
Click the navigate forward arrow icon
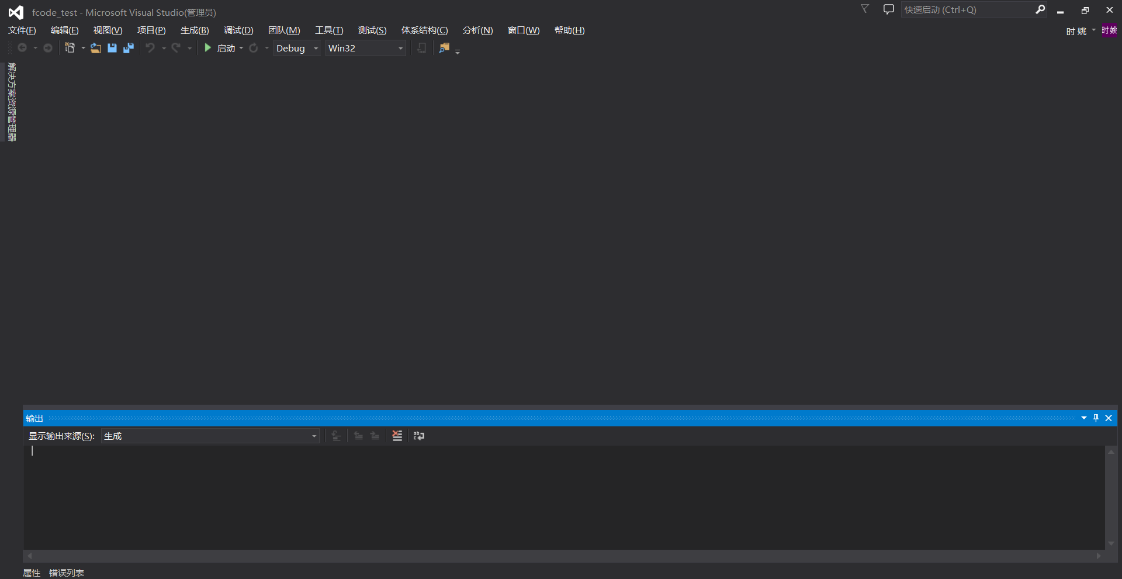pos(48,48)
